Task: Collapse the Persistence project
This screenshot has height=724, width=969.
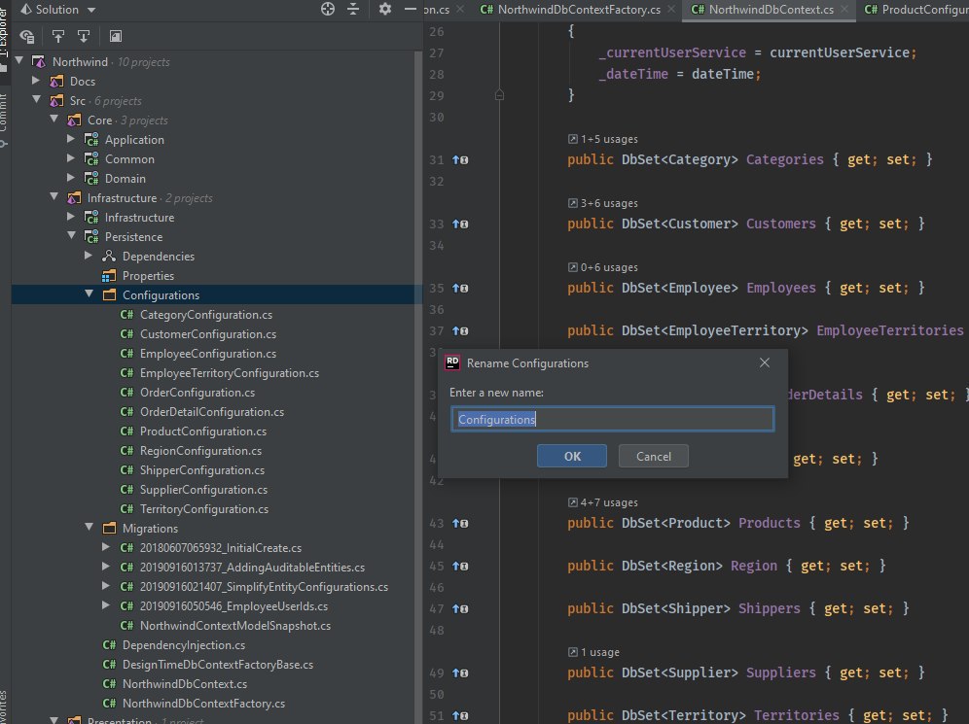Action: (71, 236)
